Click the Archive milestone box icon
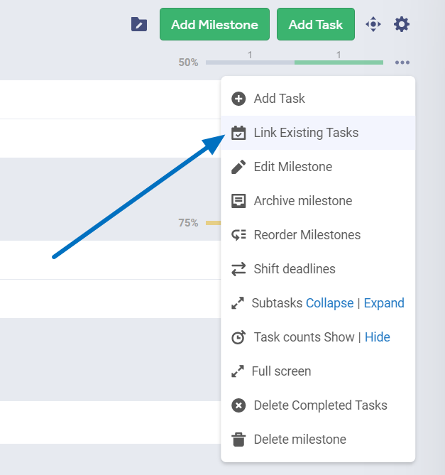Viewport: 445px width, 475px height. (239, 201)
